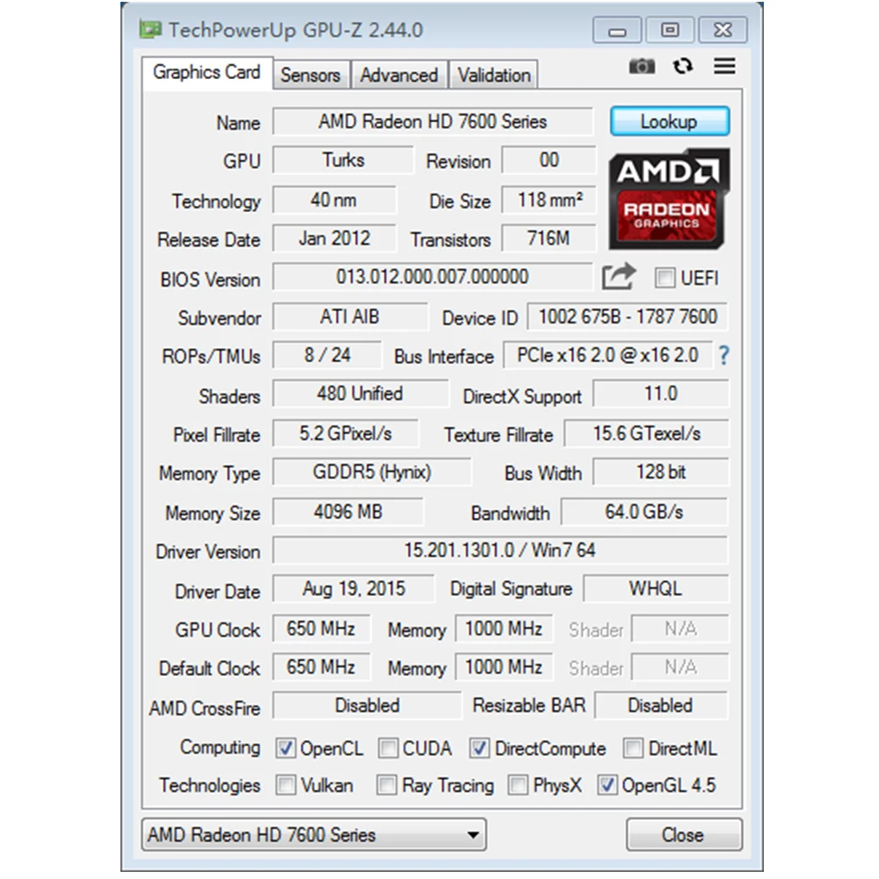Select the Memory Size value '4096 MB'
This screenshot has height=879, width=879.
click(x=348, y=512)
